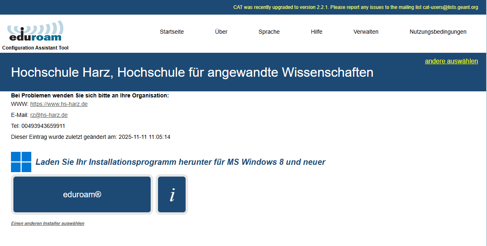Click the Hochschule Harz organisation heading
This screenshot has height=246, width=487.
192,72
